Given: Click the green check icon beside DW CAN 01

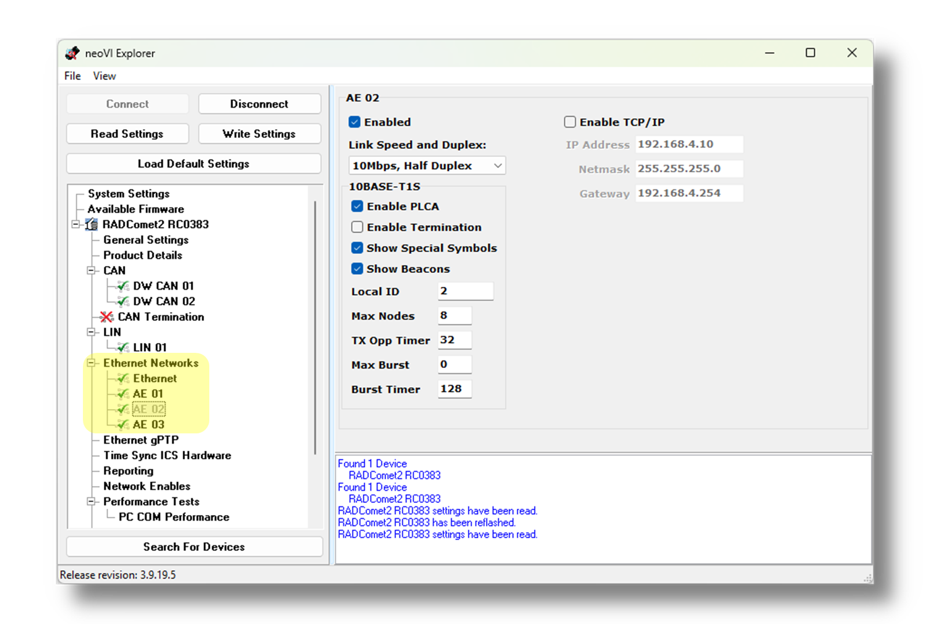Looking at the screenshot, I should 123,286.
